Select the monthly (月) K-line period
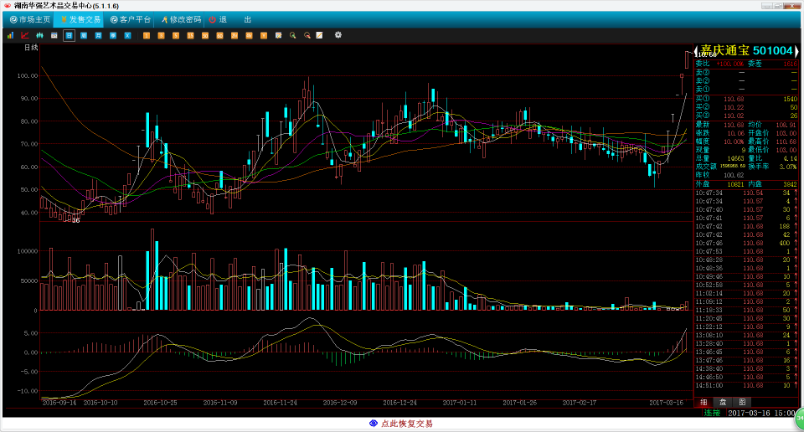Viewport: 804px width, 432px height. coord(99,35)
